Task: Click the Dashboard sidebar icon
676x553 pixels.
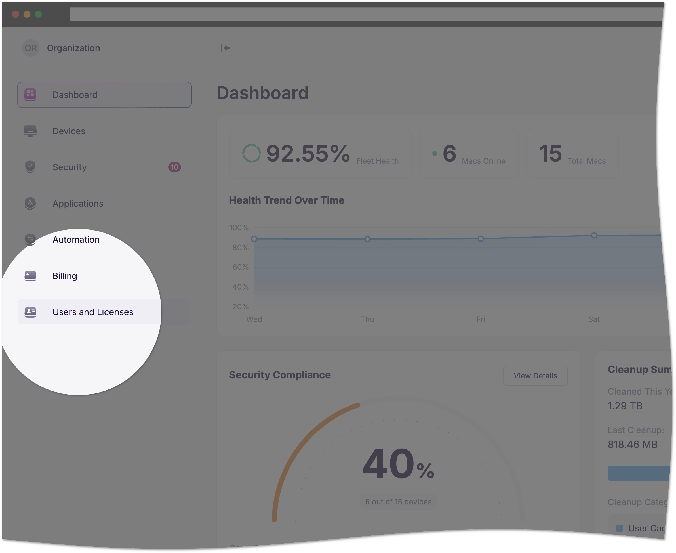Action: [30, 95]
